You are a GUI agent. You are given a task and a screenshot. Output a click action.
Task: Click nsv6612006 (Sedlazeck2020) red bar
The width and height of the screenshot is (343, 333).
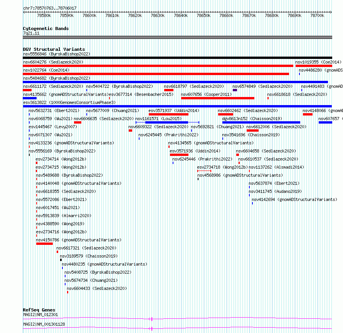tap(253, 131)
